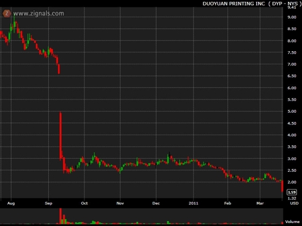302x226 pixels.
Task: Click the tall red September gap-down candle
Action: pyautogui.click(x=60, y=135)
